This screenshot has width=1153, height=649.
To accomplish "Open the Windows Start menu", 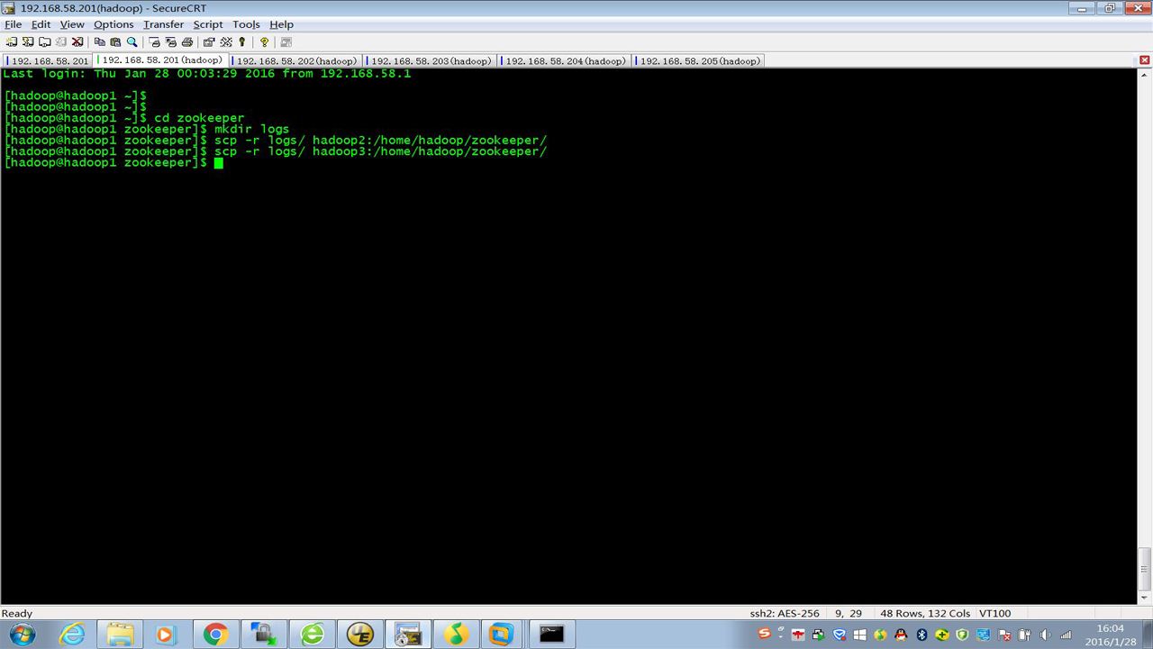I will (22, 635).
